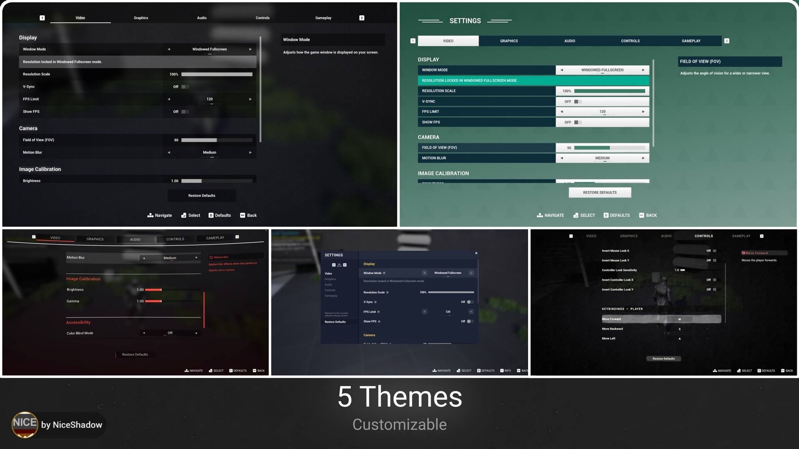
Task: Click Back key icon in green theme footer
Action: tap(642, 215)
